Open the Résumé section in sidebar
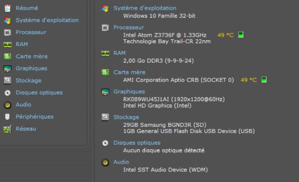Viewport: 299px width, 182px height. click(x=27, y=8)
